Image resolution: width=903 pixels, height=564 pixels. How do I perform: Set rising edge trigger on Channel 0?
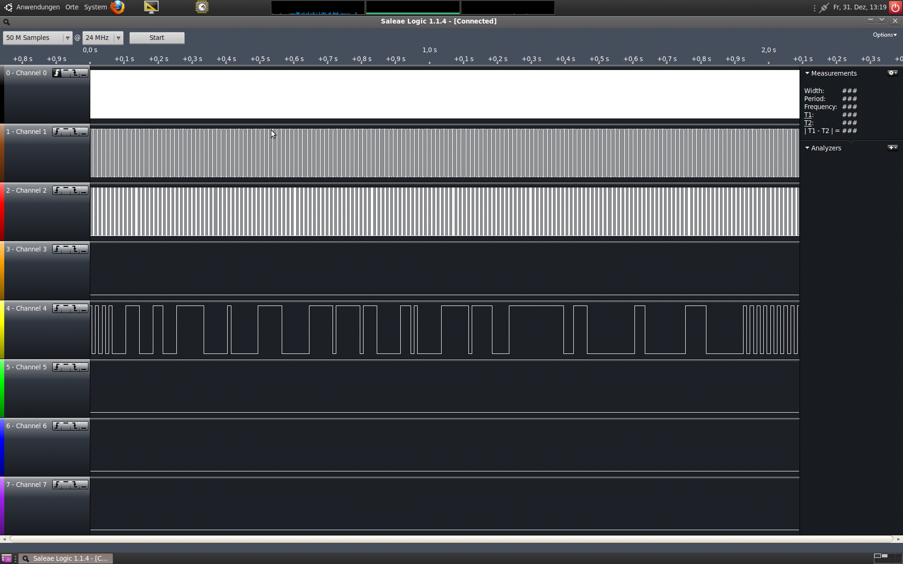click(57, 73)
